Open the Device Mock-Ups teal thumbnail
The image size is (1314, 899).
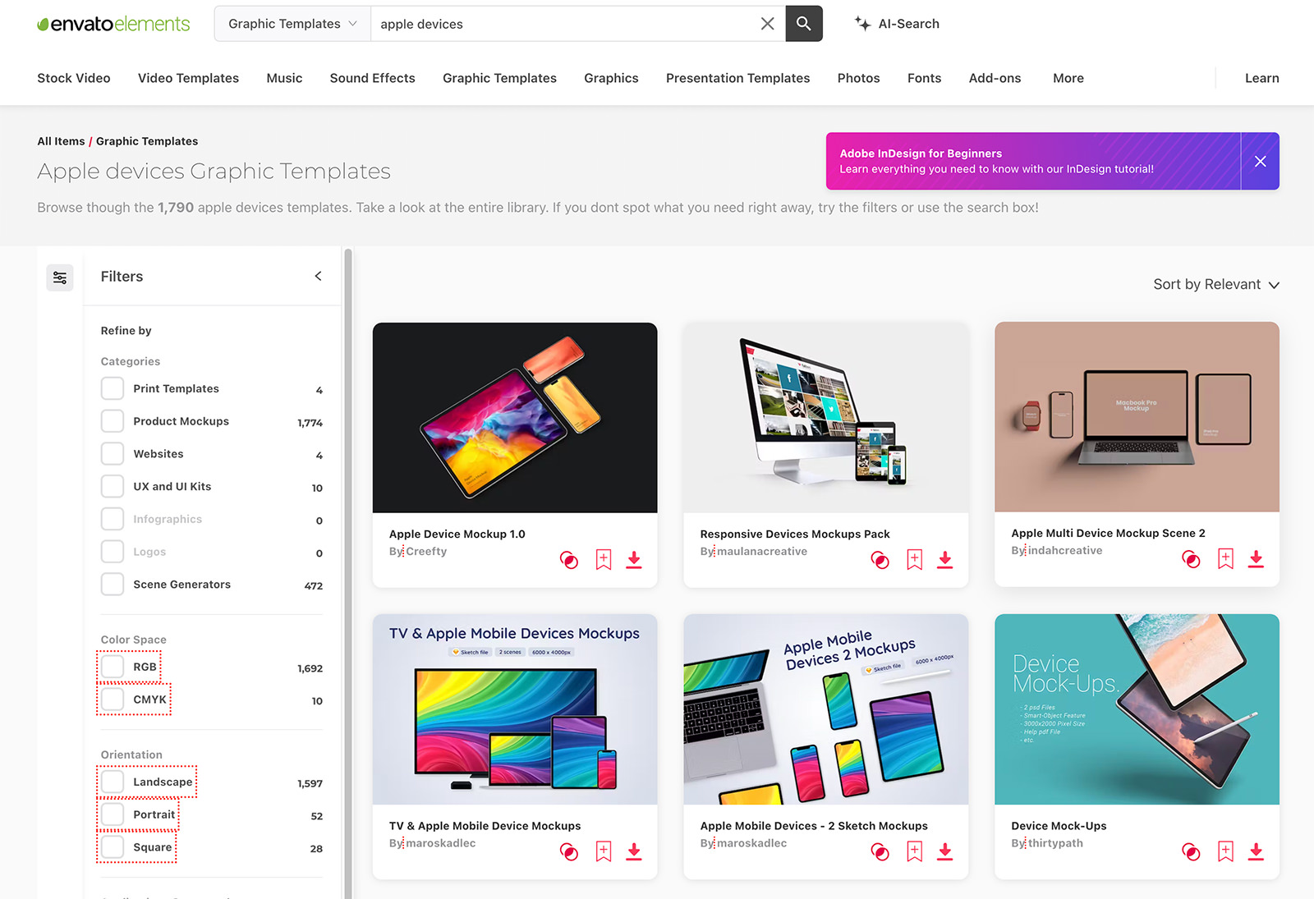(1137, 709)
